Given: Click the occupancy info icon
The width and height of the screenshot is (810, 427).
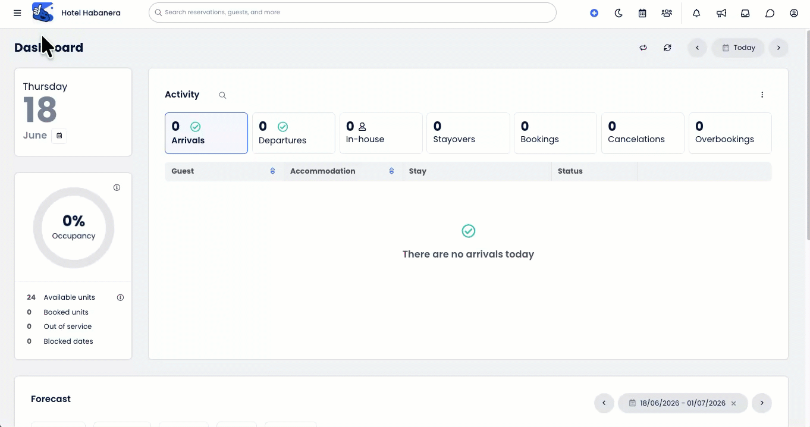Looking at the screenshot, I should 117,187.
